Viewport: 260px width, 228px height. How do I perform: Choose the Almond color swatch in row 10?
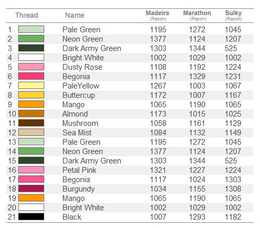31,113
